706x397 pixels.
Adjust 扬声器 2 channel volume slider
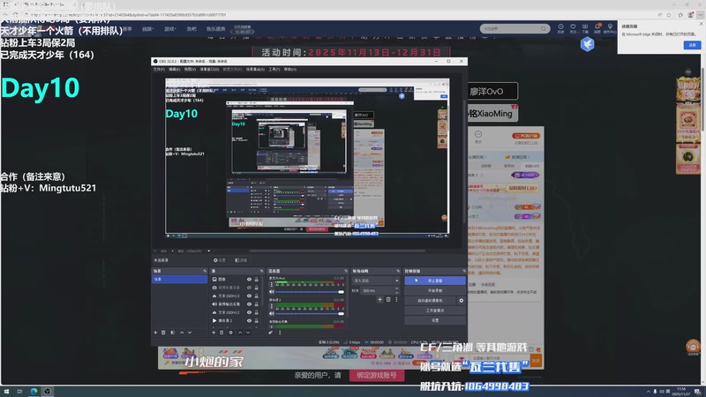pos(310,313)
